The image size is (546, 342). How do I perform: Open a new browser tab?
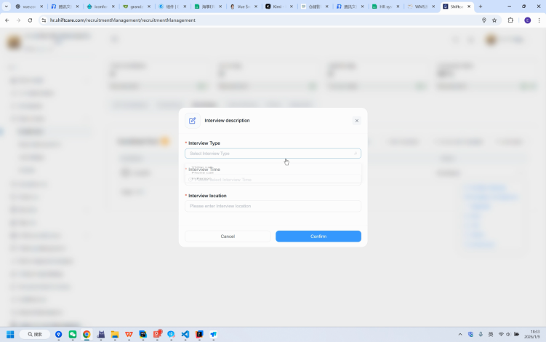(480, 7)
